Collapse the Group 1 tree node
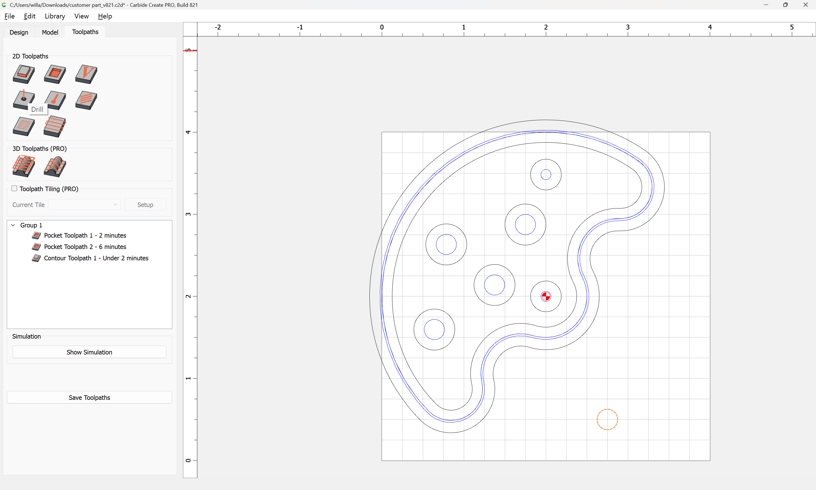The image size is (816, 490). [x=13, y=225]
